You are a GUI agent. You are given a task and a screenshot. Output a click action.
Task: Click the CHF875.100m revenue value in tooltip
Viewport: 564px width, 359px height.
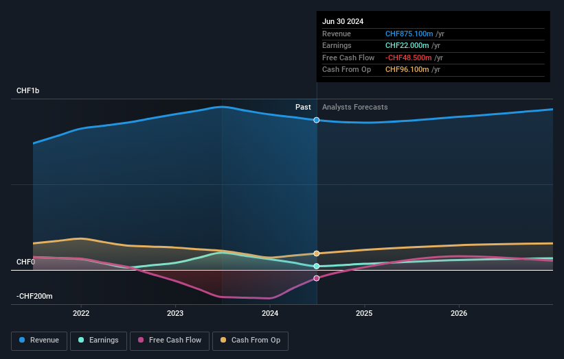click(x=409, y=34)
